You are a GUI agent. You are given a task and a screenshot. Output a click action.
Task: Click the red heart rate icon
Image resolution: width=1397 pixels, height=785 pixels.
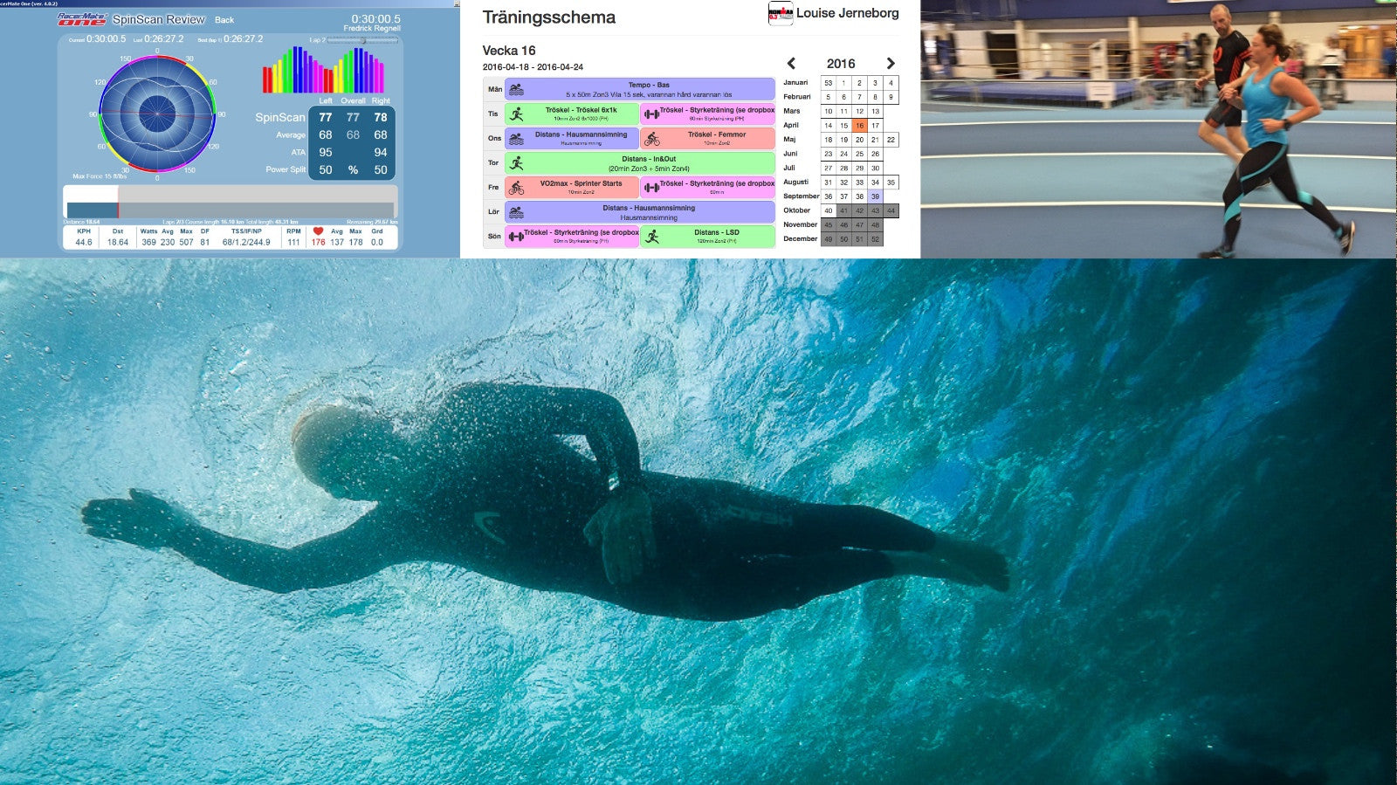[318, 231]
